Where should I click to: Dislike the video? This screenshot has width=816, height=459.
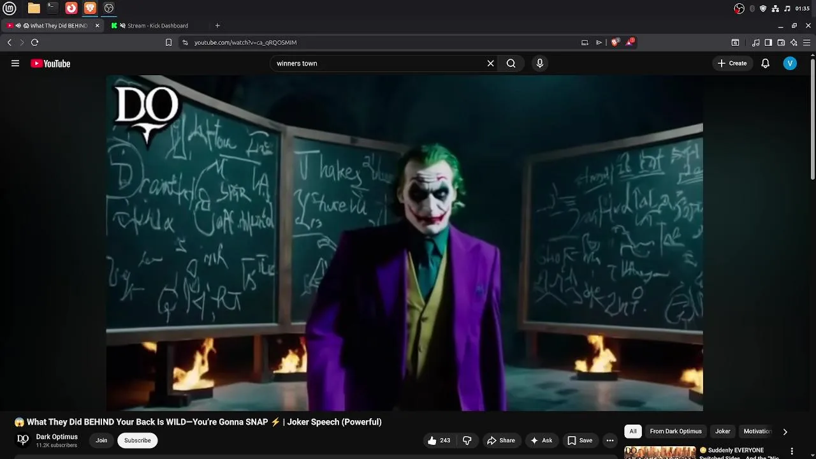pyautogui.click(x=467, y=441)
